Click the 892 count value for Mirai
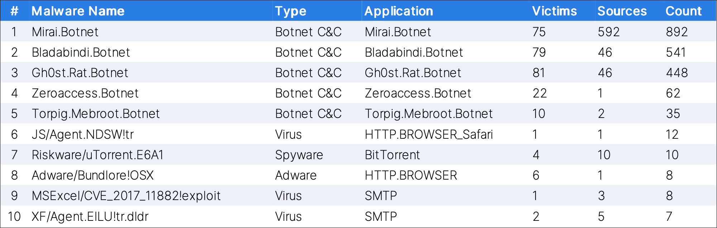The height and width of the screenshot is (228, 717). (x=677, y=32)
